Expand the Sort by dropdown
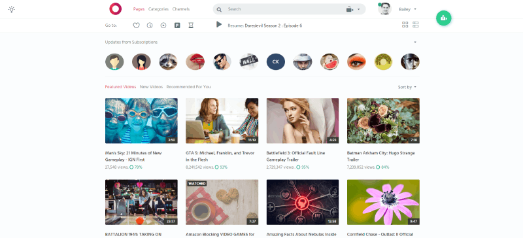 pyautogui.click(x=407, y=87)
